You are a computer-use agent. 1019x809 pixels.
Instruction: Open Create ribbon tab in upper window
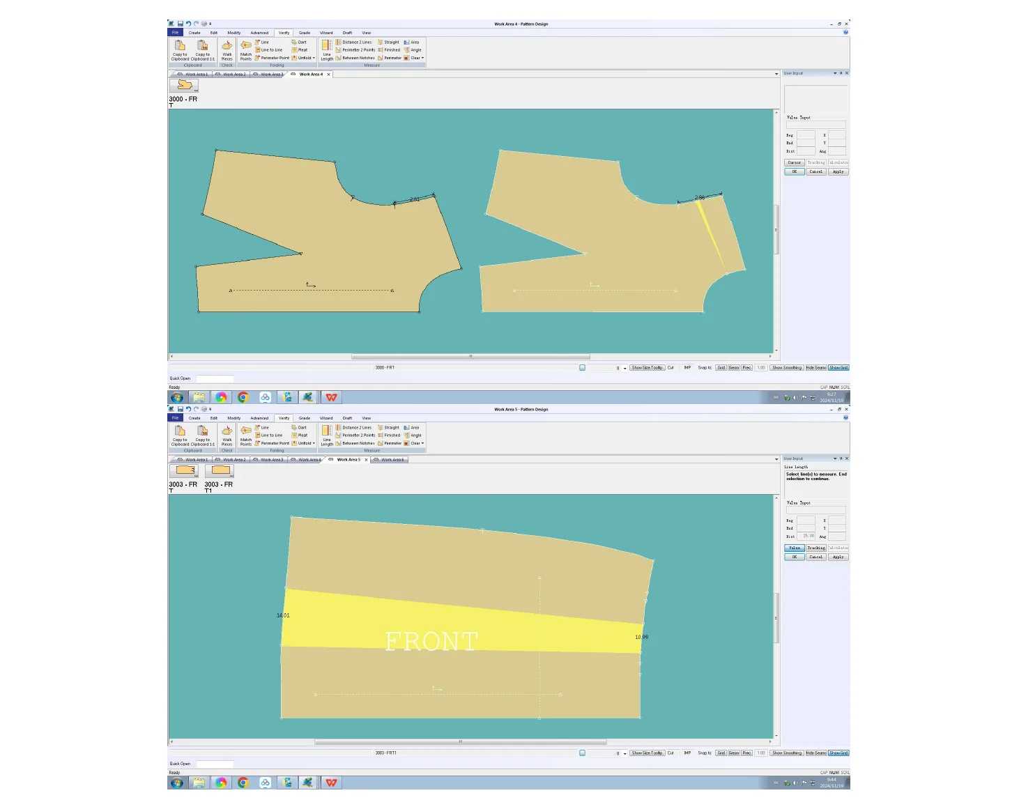pos(194,33)
